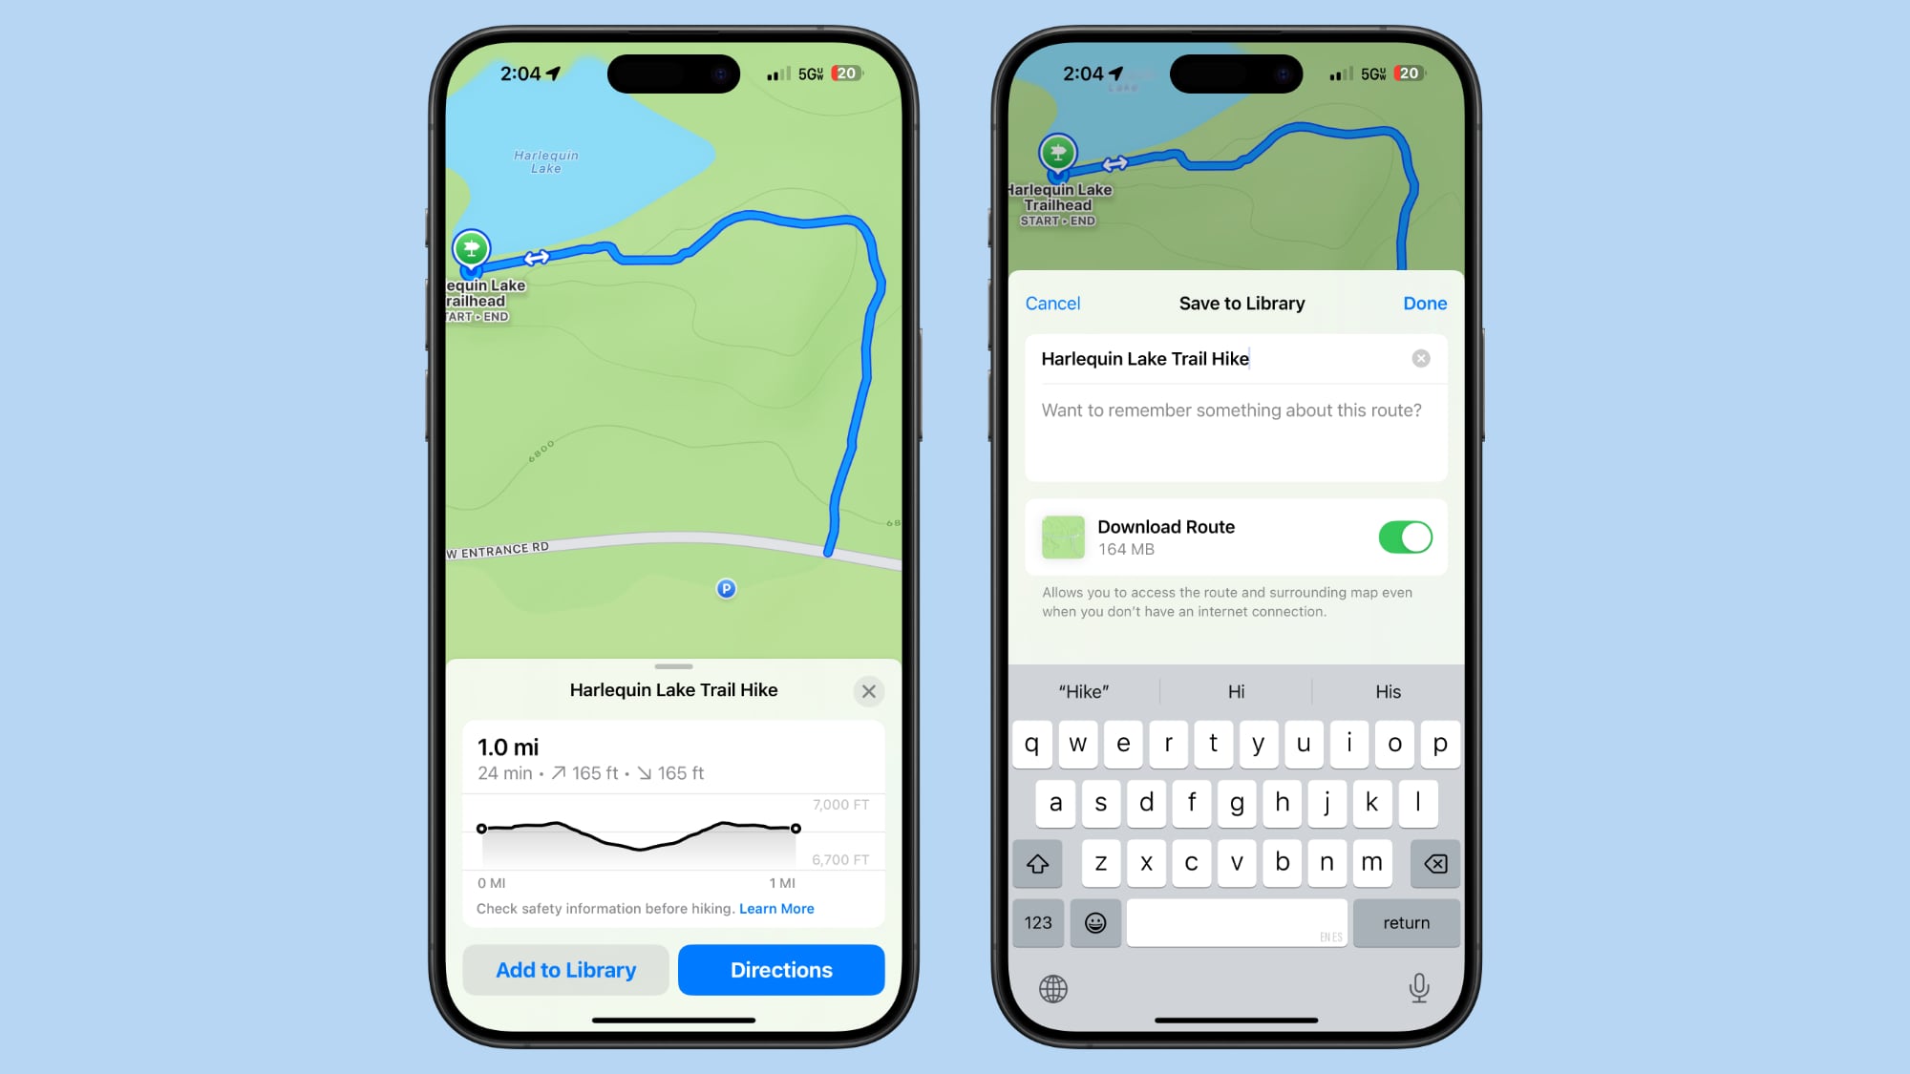1910x1074 pixels.
Task: Tap the 5G signal icon in status bar
Action: coord(810,74)
